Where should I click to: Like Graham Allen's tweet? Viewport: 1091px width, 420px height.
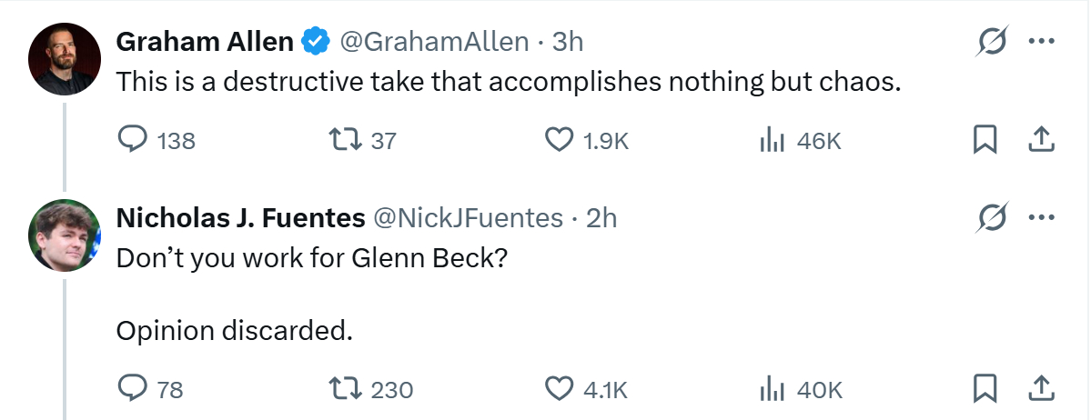(x=557, y=140)
